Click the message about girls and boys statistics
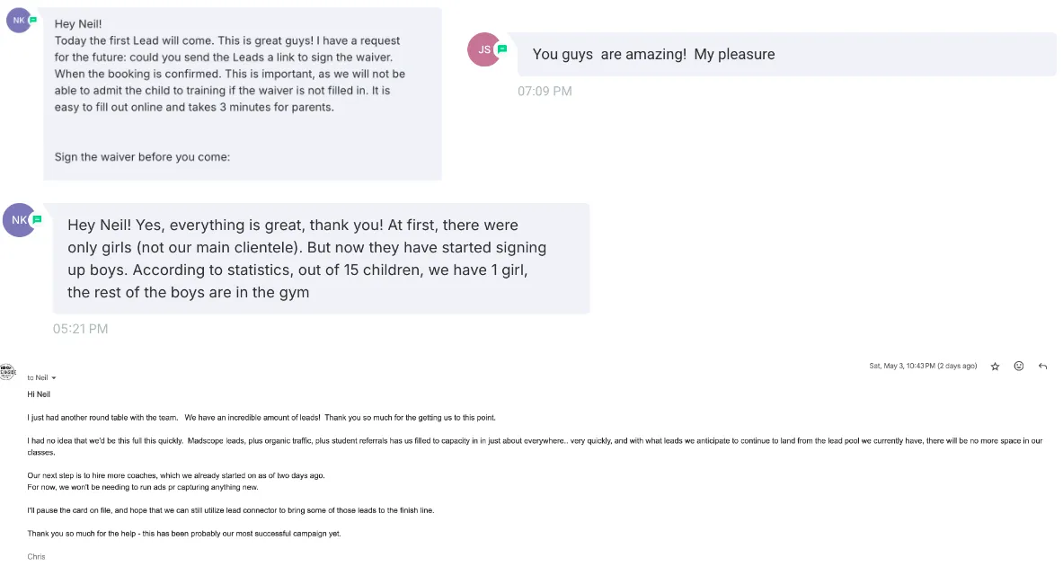Screen dimensions: 1063x584 pyautogui.click(x=322, y=258)
